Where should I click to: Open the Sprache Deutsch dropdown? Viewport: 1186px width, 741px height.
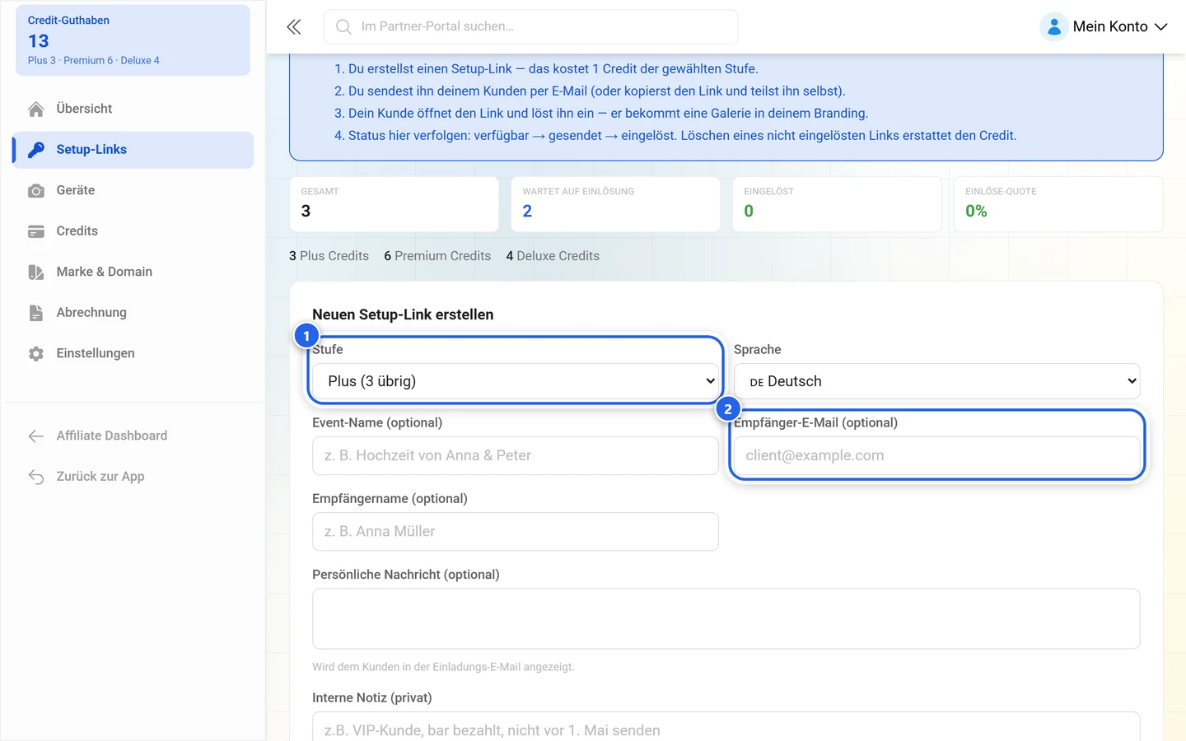(x=937, y=381)
